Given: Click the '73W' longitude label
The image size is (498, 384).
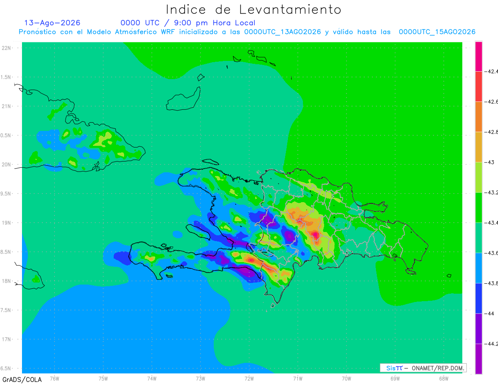Looking at the screenshot, I should point(200,378).
